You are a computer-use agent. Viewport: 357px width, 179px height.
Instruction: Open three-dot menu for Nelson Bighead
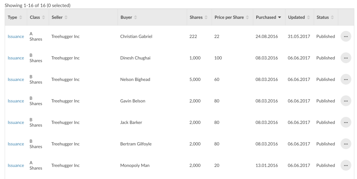click(345, 79)
